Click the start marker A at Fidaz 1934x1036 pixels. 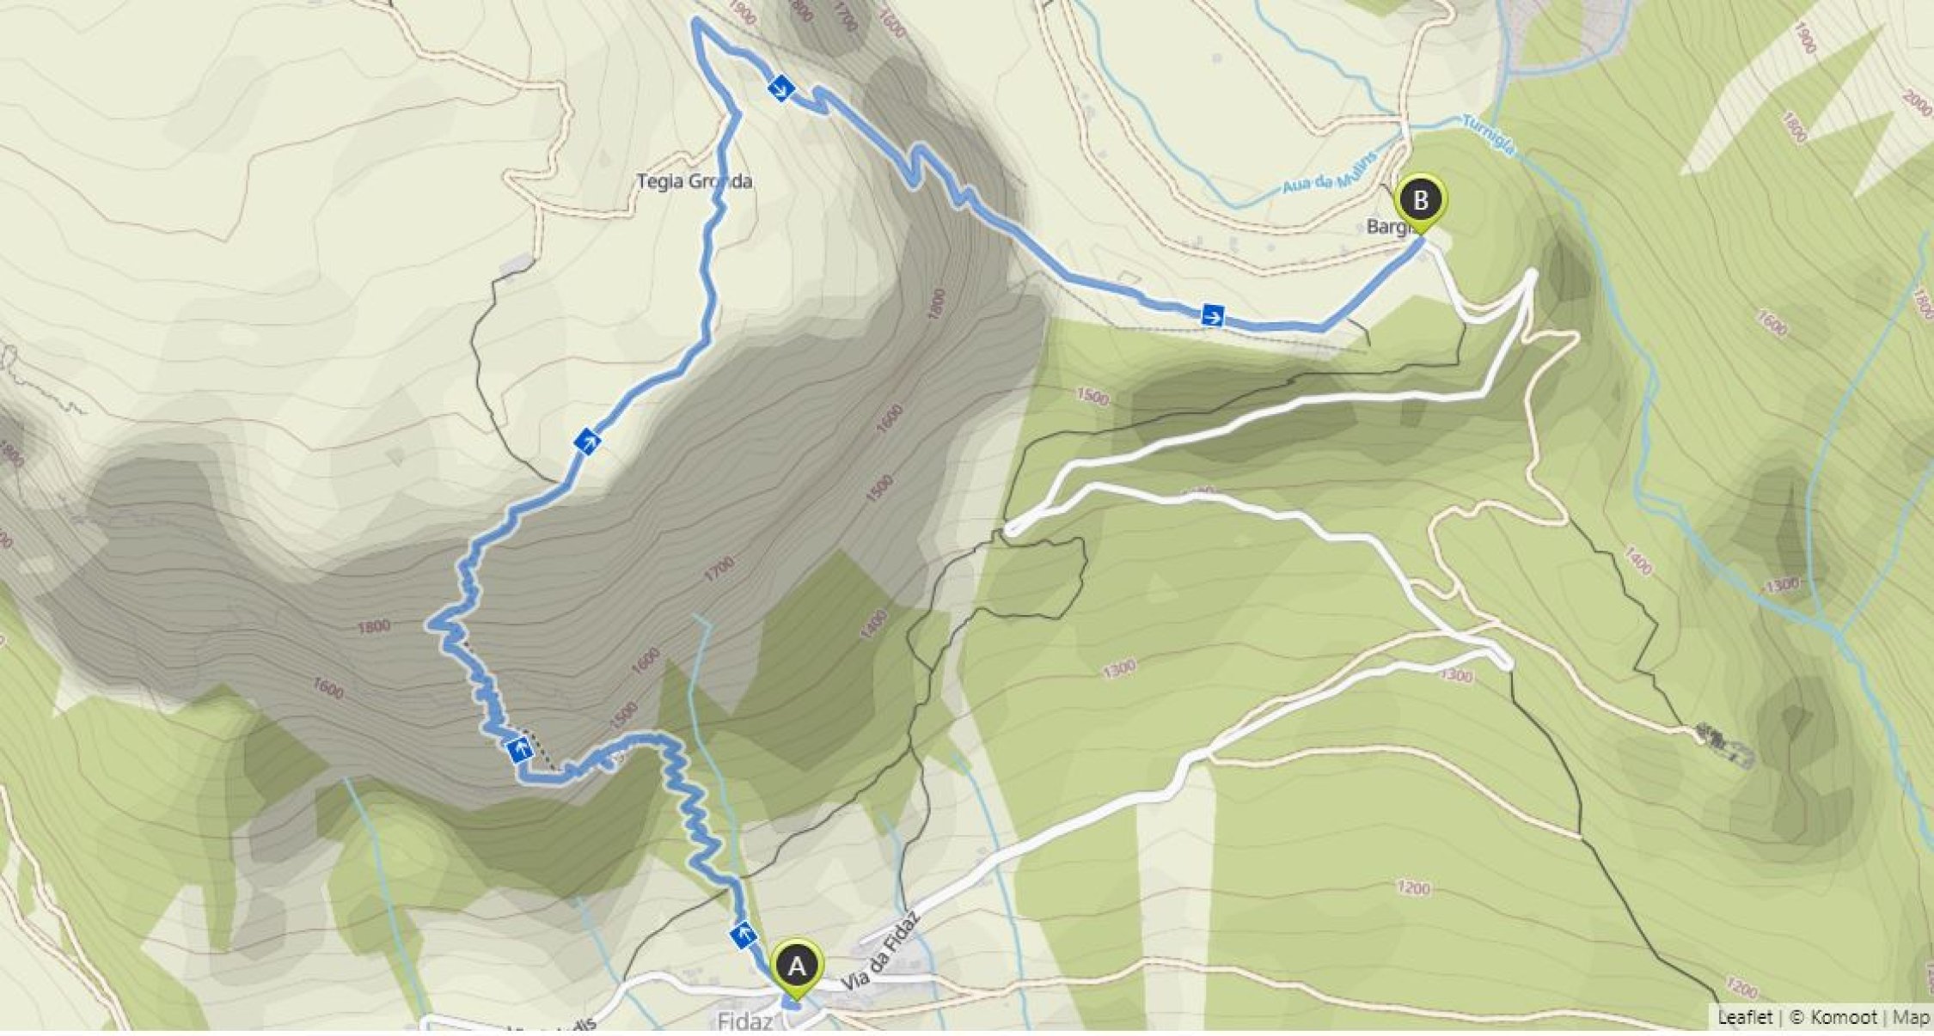[x=797, y=968]
